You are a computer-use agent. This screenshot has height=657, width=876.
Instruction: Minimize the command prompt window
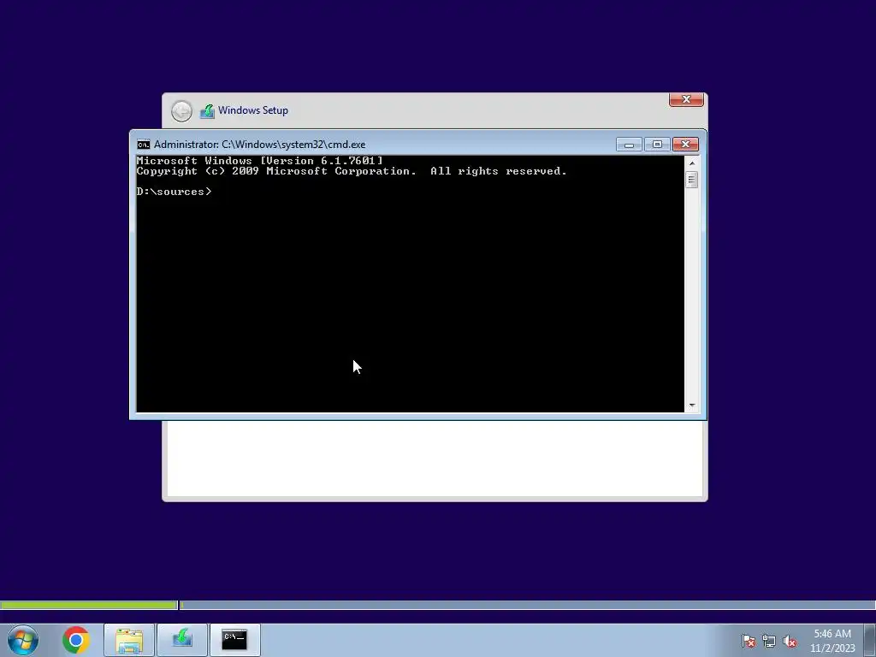click(629, 145)
